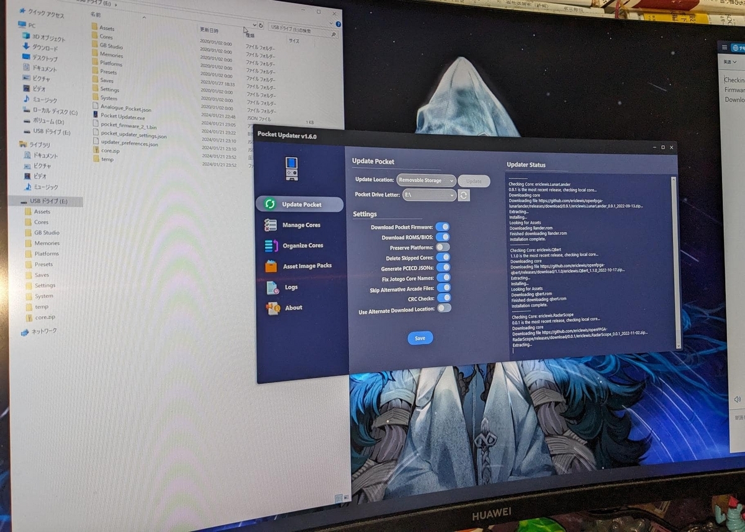Sort files by the 更新日時 column header
The image size is (745, 532).
coord(209,30)
